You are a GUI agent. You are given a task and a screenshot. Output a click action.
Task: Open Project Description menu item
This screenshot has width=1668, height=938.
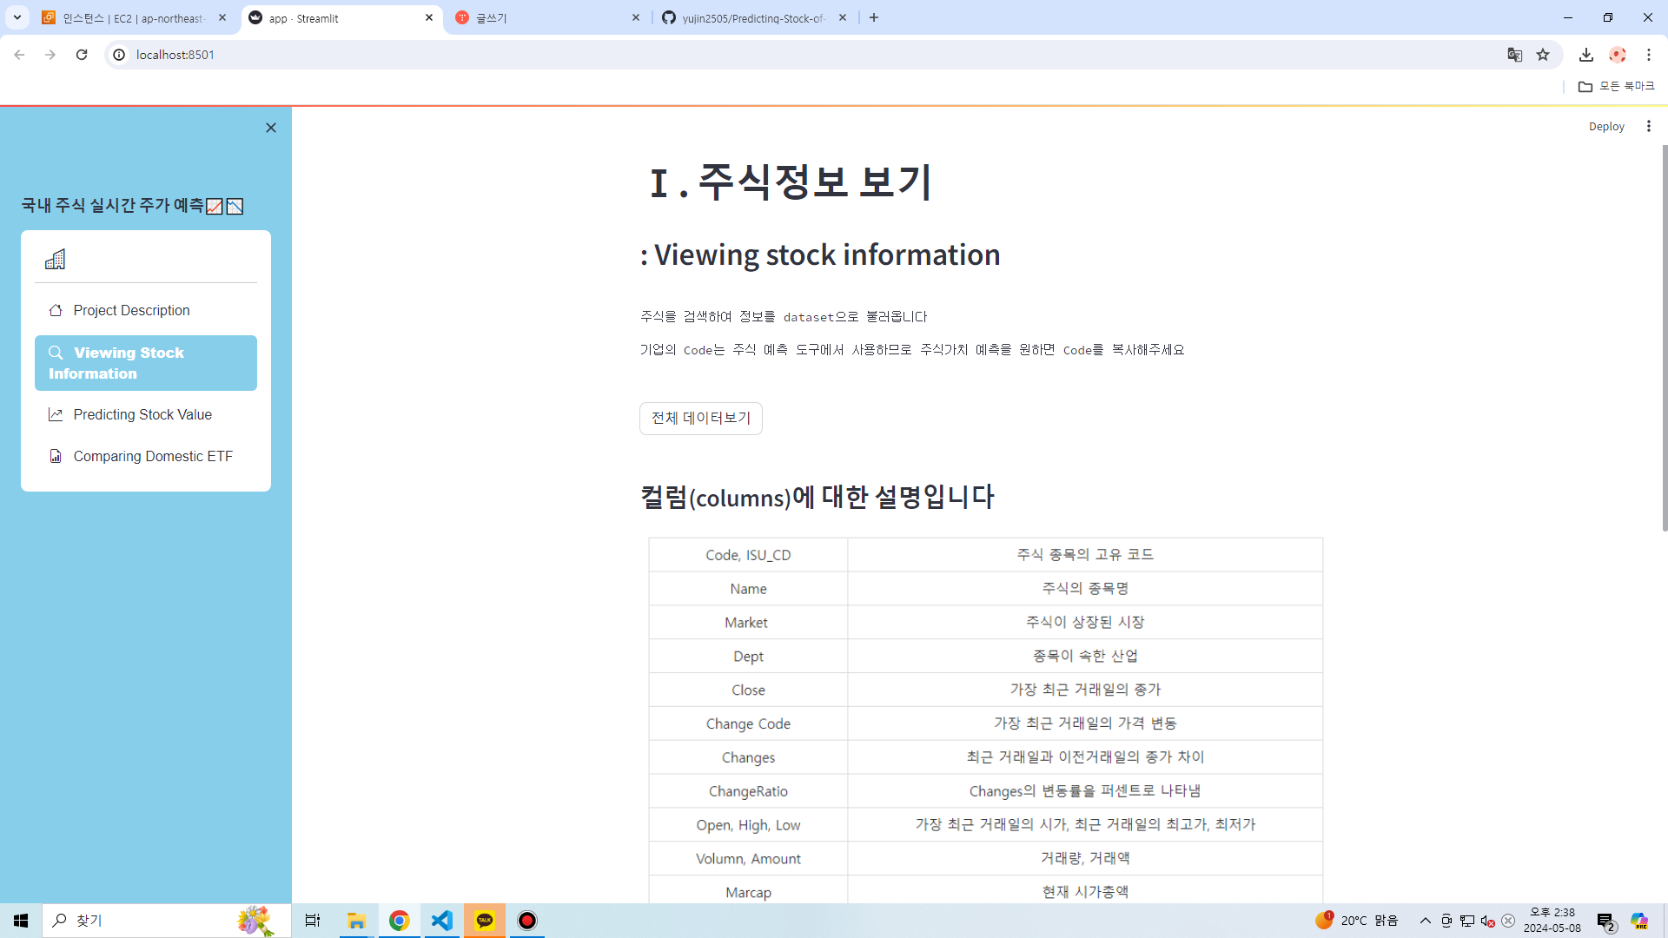(x=131, y=310)
